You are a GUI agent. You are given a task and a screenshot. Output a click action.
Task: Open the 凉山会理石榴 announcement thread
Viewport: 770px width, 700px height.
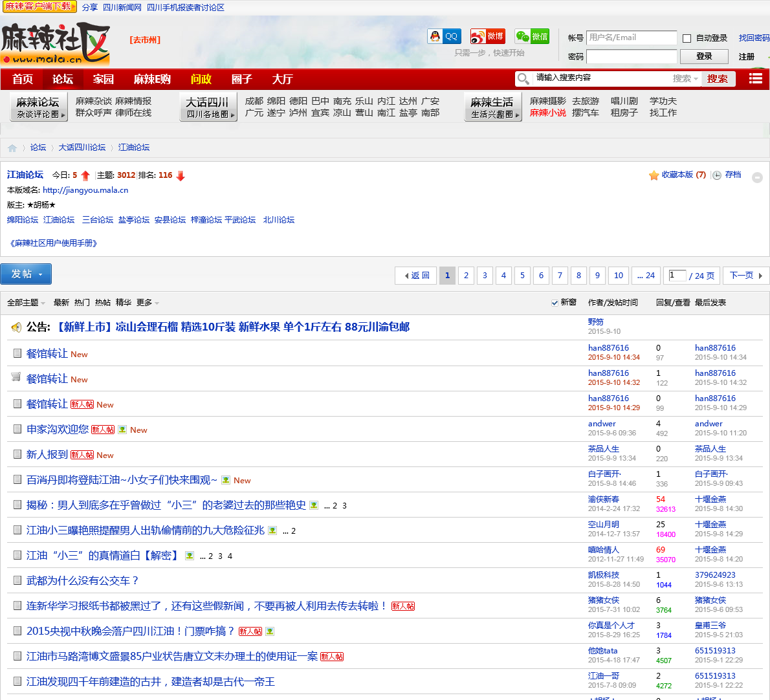233,327
